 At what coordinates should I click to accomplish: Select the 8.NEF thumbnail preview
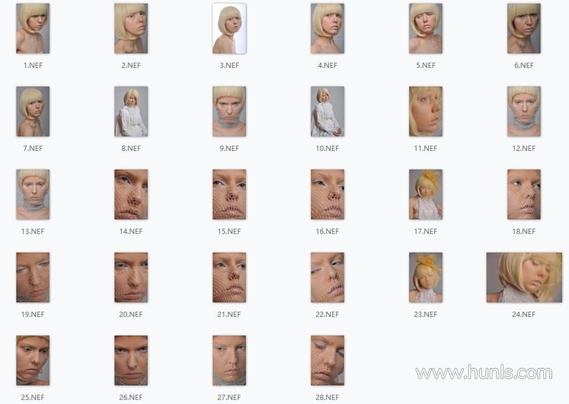tap(131, 111)
